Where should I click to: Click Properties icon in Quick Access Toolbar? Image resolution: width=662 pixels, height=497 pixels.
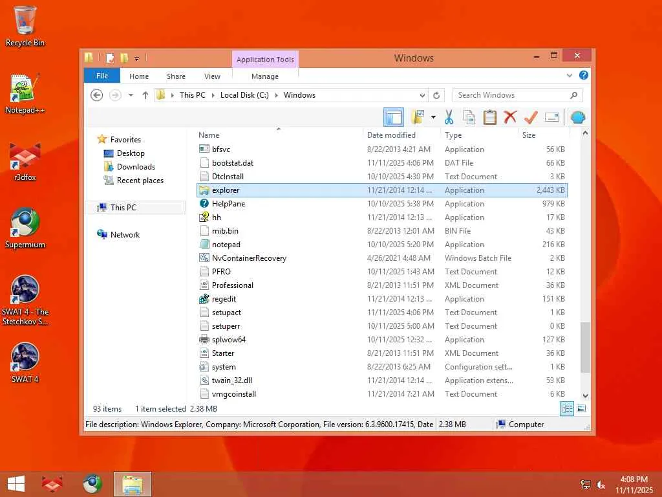(x=110, y=58)
